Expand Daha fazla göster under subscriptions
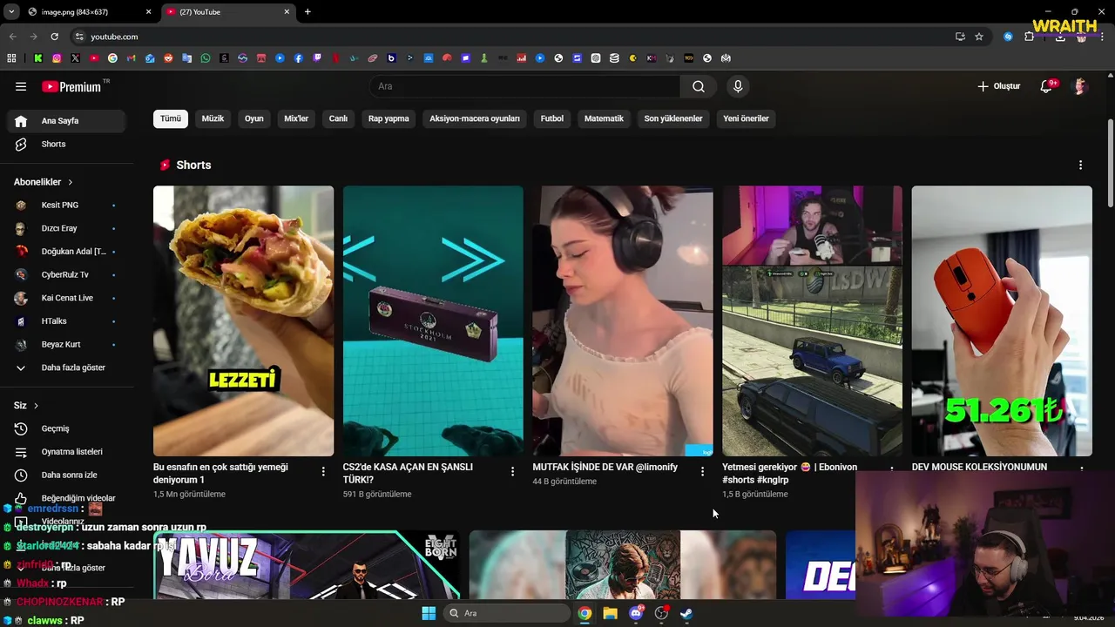The image size is (1115, 627). click(x=66, y=367)
